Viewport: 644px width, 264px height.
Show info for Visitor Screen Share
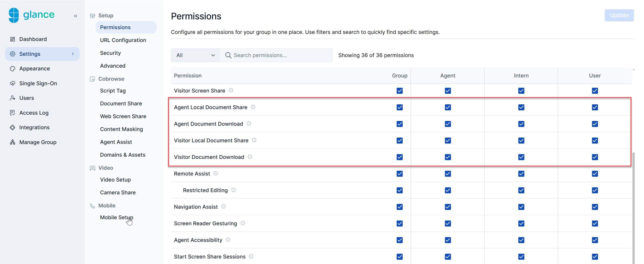(231, 90)
